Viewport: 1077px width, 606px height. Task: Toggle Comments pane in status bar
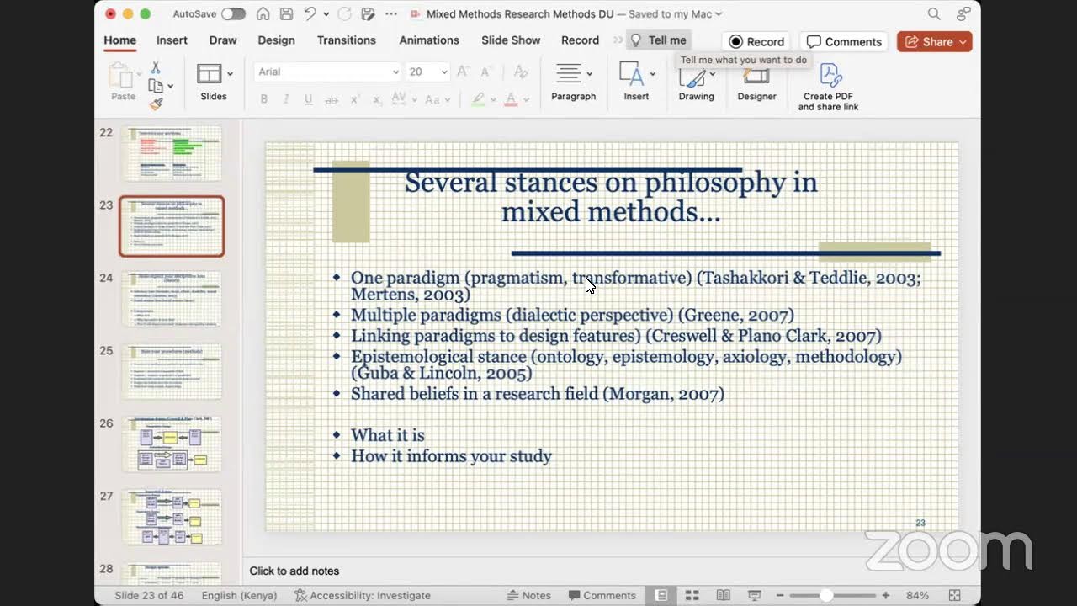tap(602, 595)
